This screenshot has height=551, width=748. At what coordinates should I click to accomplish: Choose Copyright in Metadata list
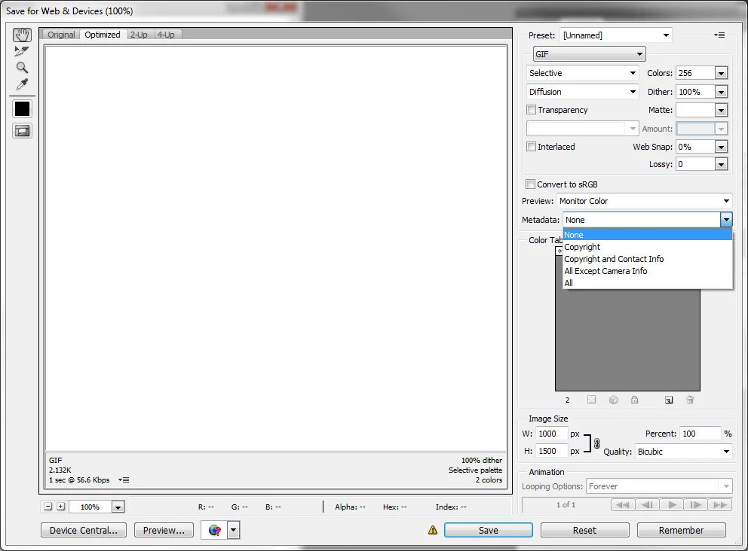648,247
